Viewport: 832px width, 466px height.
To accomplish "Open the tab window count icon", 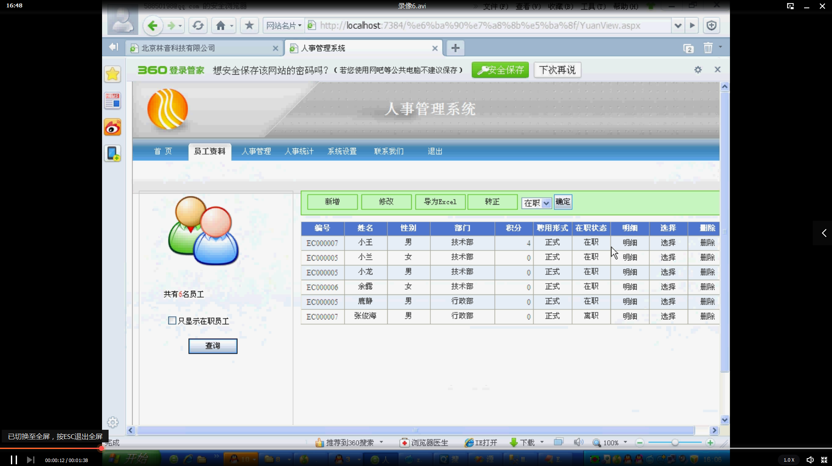I will [689, 48].
